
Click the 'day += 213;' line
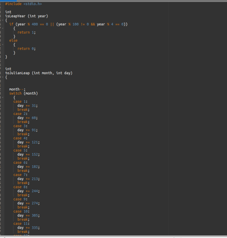[x=29, y=179]
